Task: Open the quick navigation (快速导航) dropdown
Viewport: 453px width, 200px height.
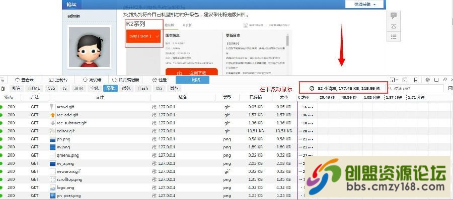Action: tap(364, 5)
